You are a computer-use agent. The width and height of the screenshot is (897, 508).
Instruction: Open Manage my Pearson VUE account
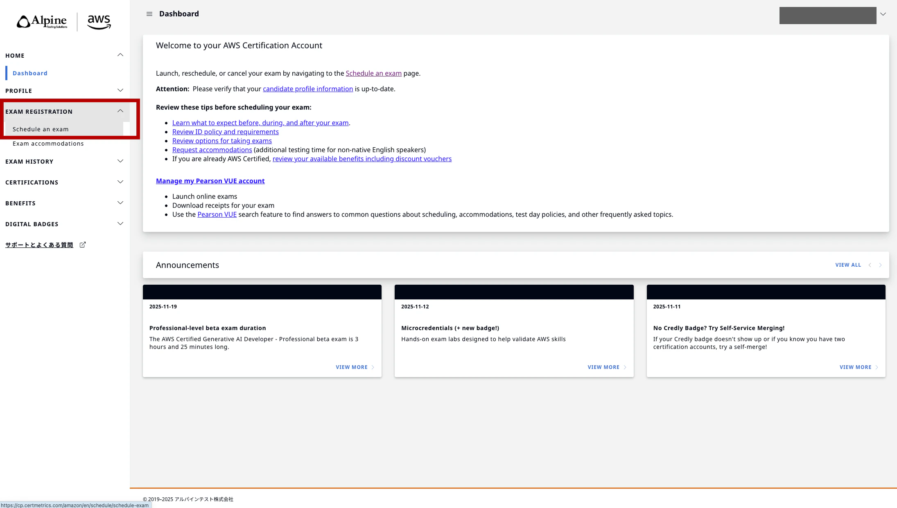210,181
